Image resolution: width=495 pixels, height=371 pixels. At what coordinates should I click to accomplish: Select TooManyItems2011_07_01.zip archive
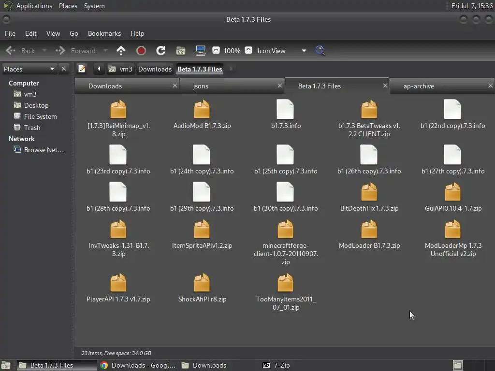click(286, 292)
